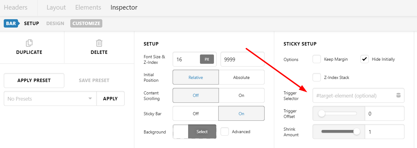Click the STICKY SETUP section heading
Screen dimensions: 417x148
click(300, 44)
